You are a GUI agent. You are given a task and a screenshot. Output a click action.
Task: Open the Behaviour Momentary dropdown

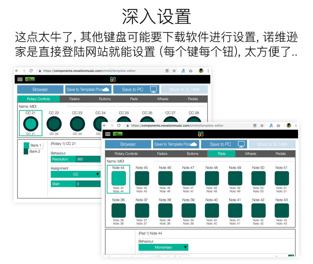[x=163, y=247]
